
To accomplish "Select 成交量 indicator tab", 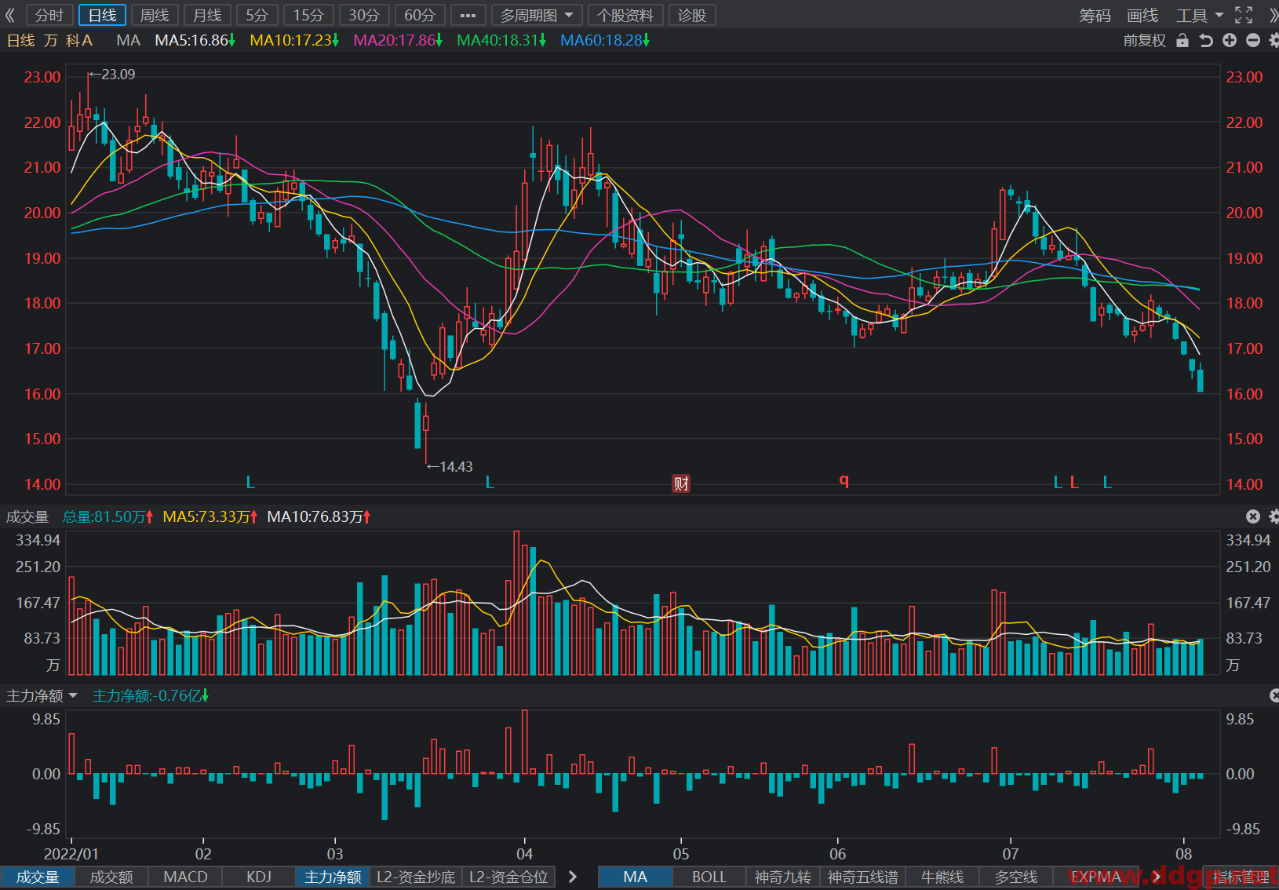I will coord(37,877).
